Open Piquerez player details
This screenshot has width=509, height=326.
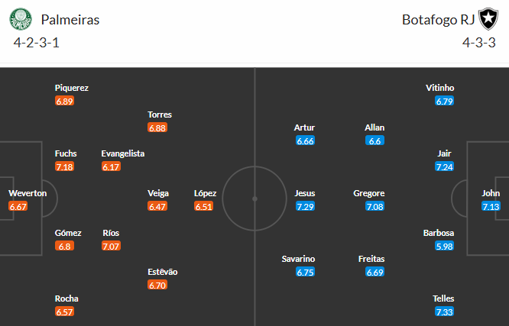(72, 88)
